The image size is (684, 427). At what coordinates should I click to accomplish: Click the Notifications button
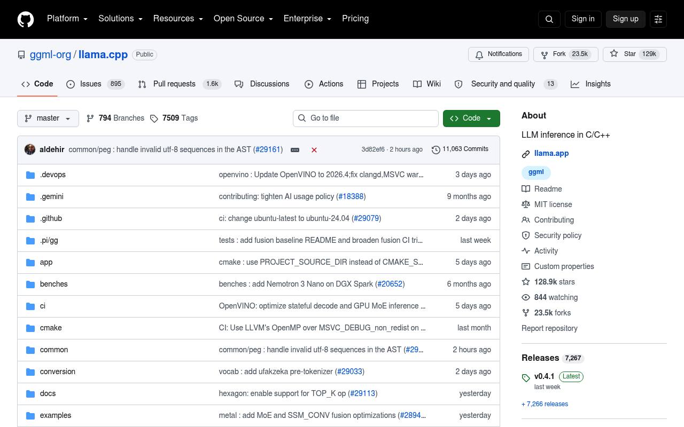coord(499,54)
